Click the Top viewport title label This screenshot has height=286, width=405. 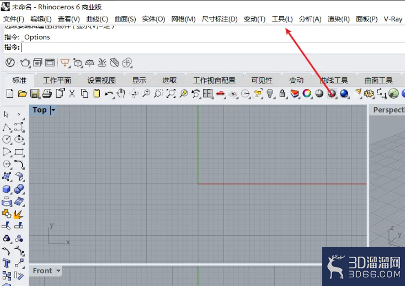[40, 110]
